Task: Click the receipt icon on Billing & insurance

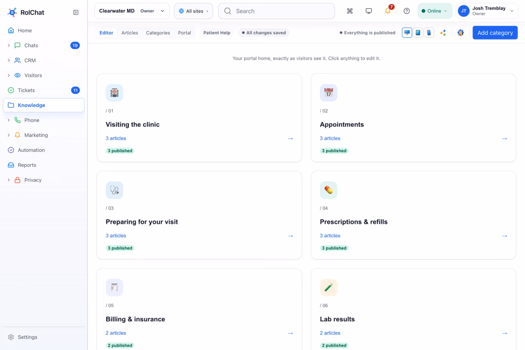Action: (114, 287)
